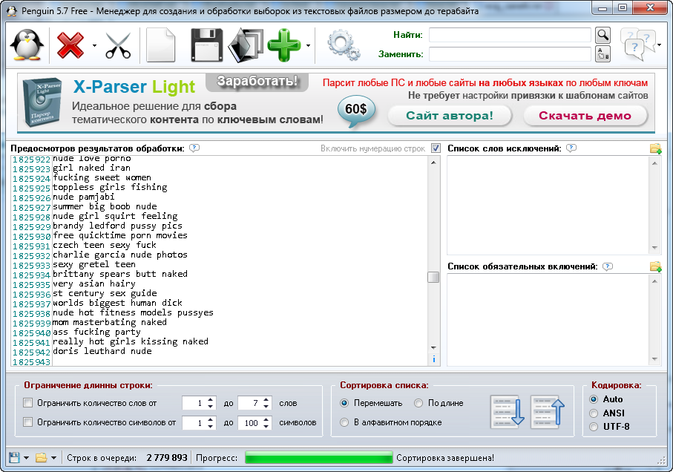Click the green progress bar

(319, 457)
